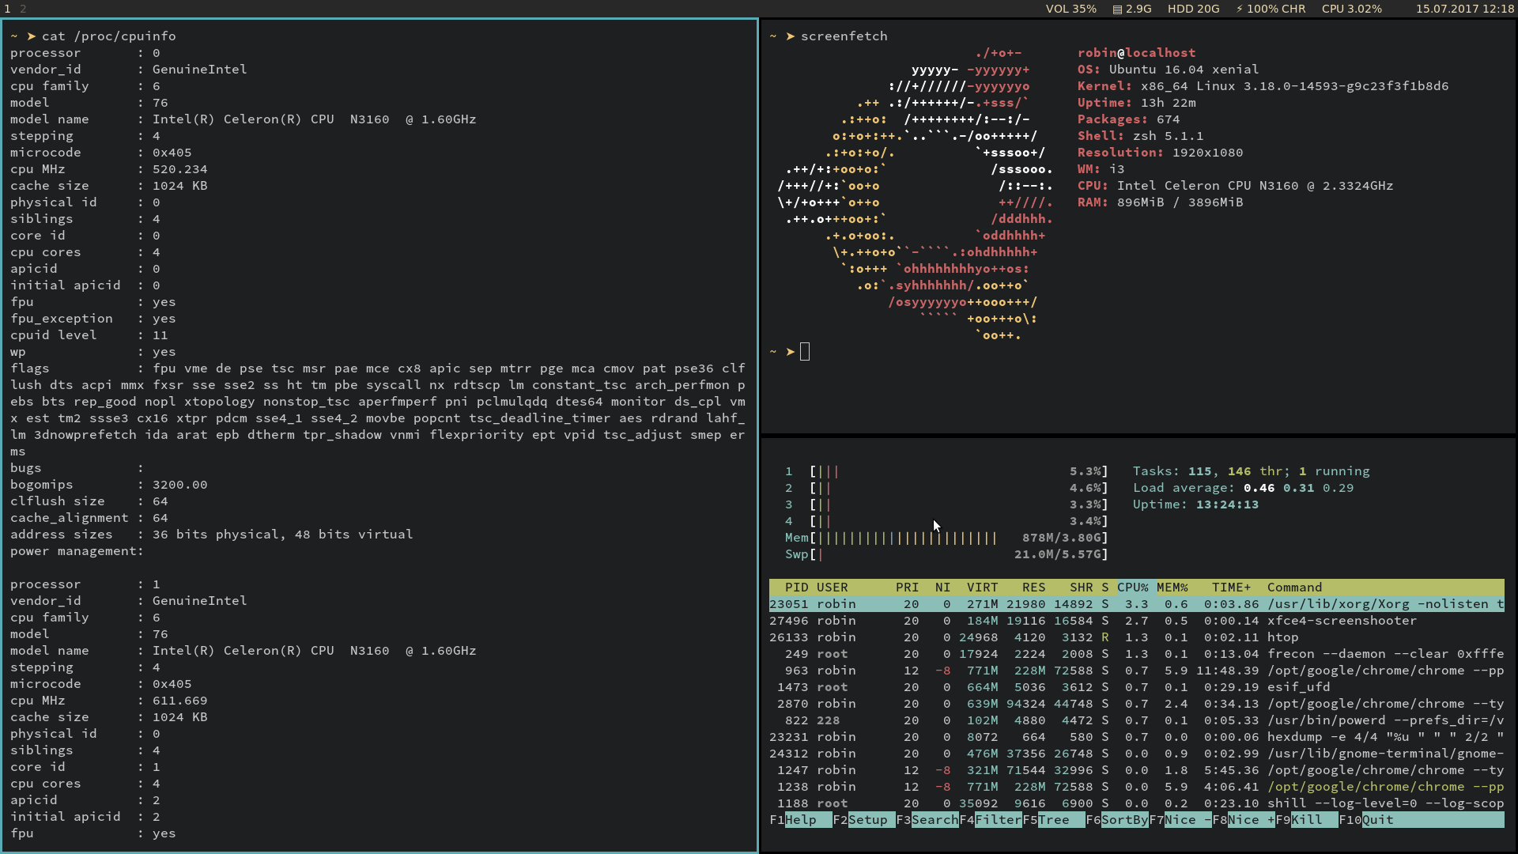Switch to workspace 1 in i3bar
The width and height of the screenshot is (1518, 854).
pyautogui.click(x=7, y=9)
